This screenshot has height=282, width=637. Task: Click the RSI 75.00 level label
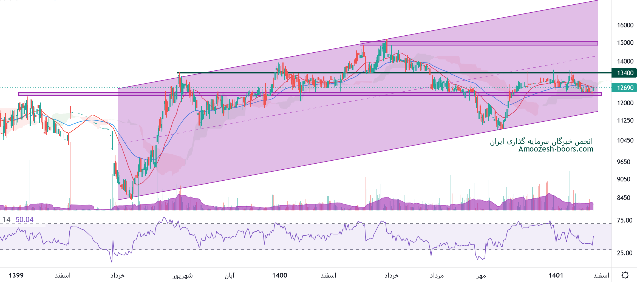click(624, 220)
